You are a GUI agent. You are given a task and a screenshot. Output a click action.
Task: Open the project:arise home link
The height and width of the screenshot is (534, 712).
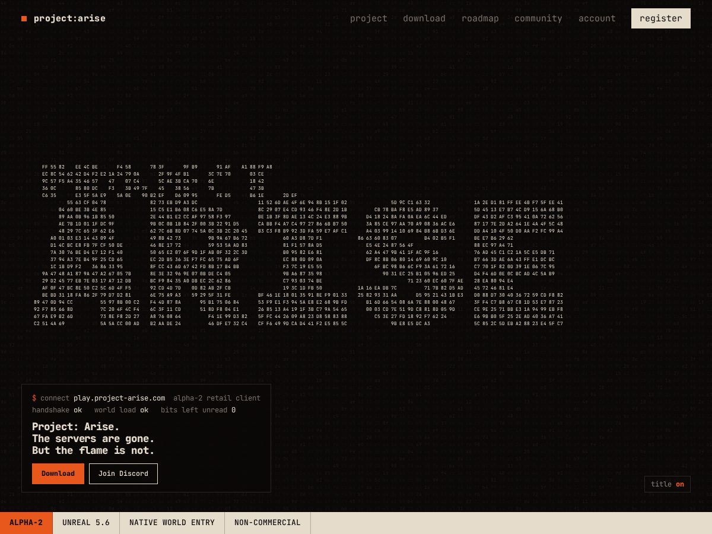pyautogui.click(x=63, y=18)
